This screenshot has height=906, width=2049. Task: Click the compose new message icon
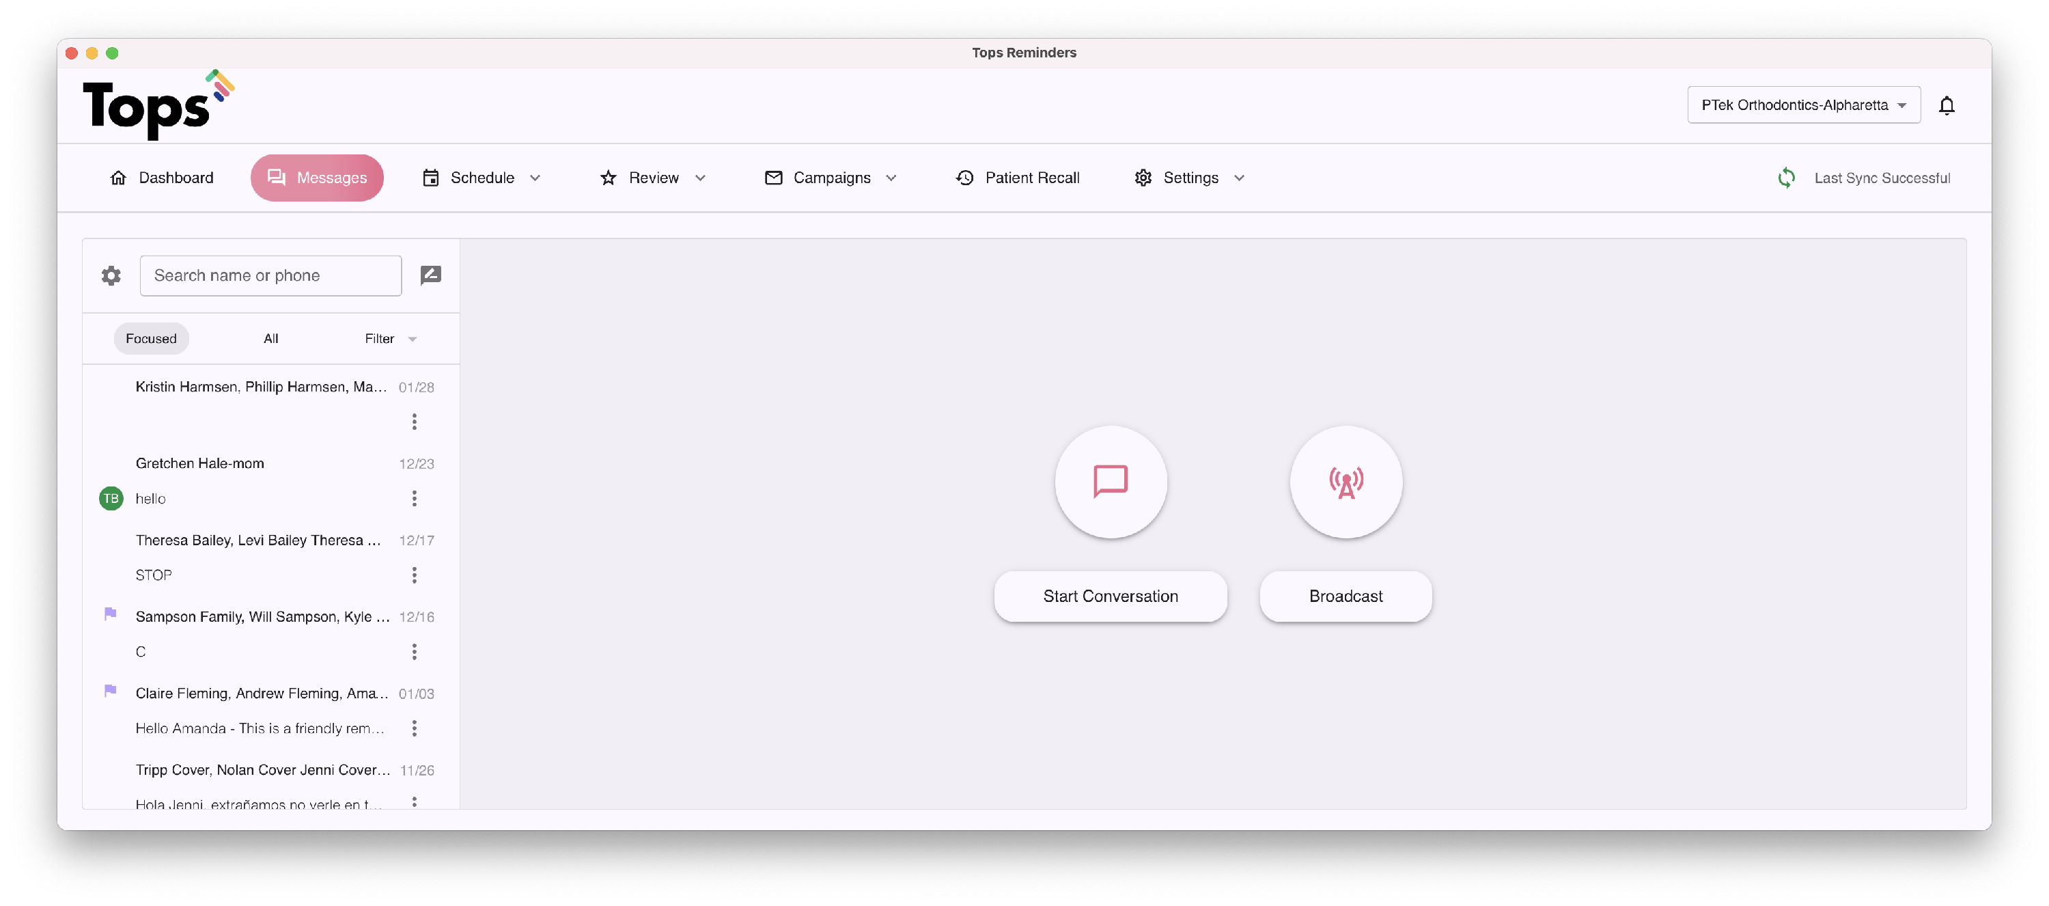[x=430, y=275]
